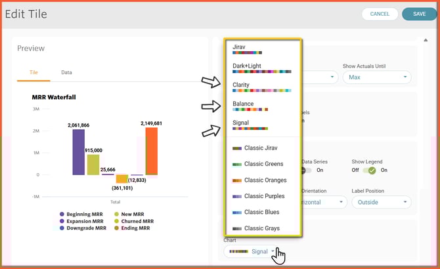Pick the Classic Grays swatch icon
Screen dimensions: 440x269
click(x=235, y=228)
